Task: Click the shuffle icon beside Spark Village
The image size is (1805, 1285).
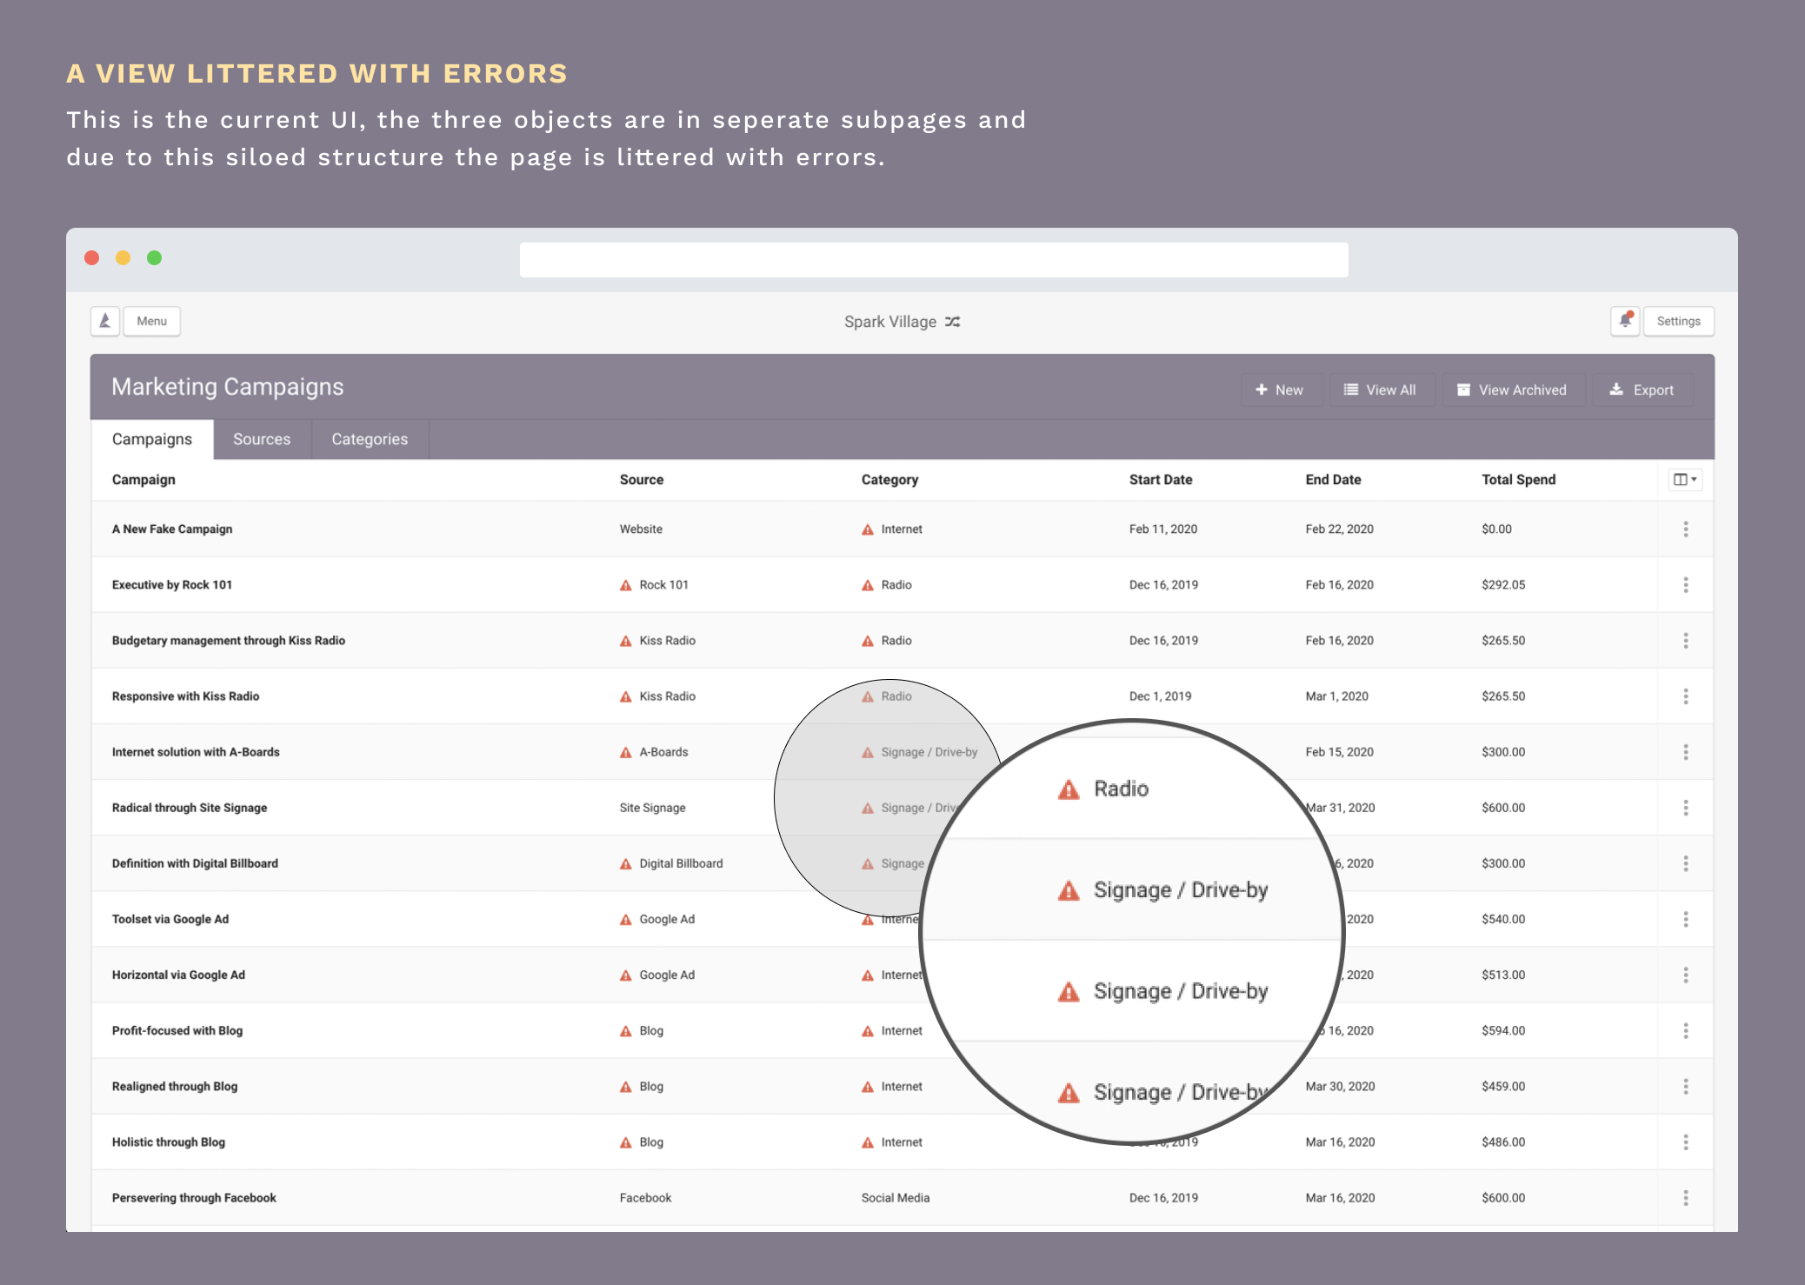Action: [x=952, y=322]
